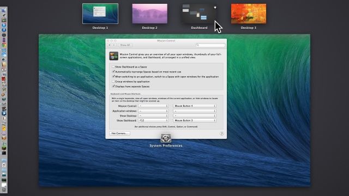Switch to the Desktop 2 space
The width and height of the screenshot is (349, 196).
point(150,14)
